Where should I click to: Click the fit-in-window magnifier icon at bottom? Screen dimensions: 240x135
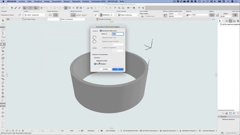tap(23, 131)
